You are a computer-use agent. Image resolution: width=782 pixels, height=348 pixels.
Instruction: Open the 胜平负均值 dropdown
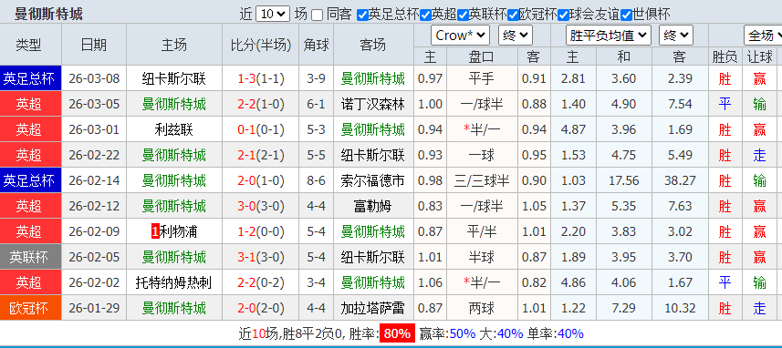pos(609,36)
